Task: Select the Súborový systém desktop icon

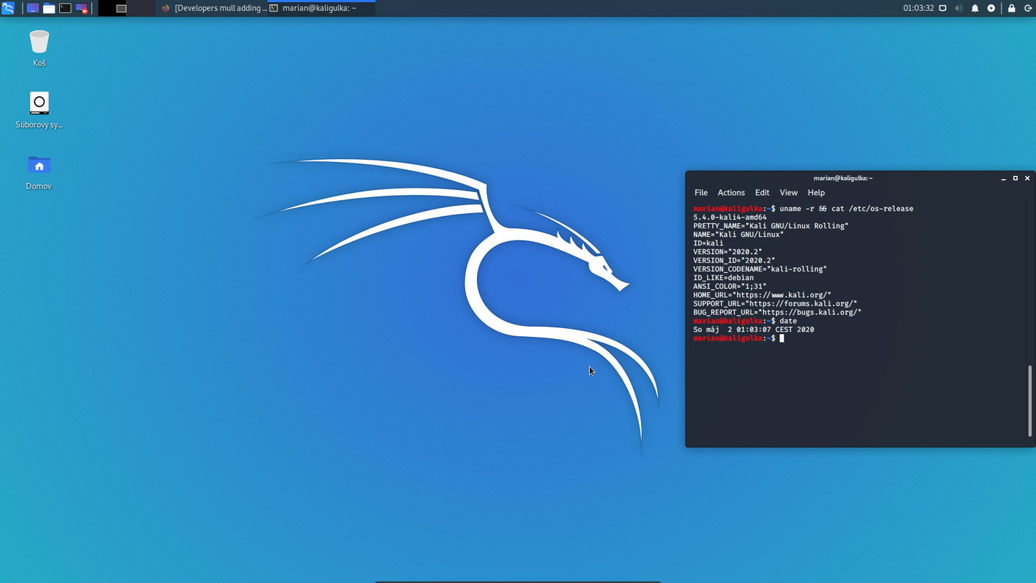Action: 39,109
